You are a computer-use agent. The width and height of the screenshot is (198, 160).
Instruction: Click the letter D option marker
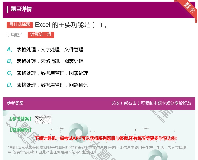point(10,85)
